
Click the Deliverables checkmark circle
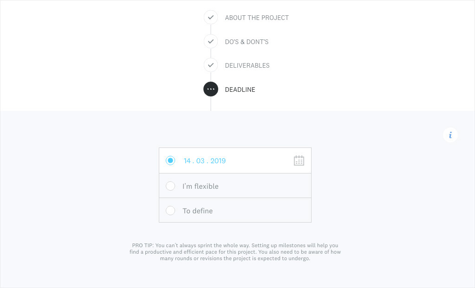pyautogui.click(x=211, y=65)
